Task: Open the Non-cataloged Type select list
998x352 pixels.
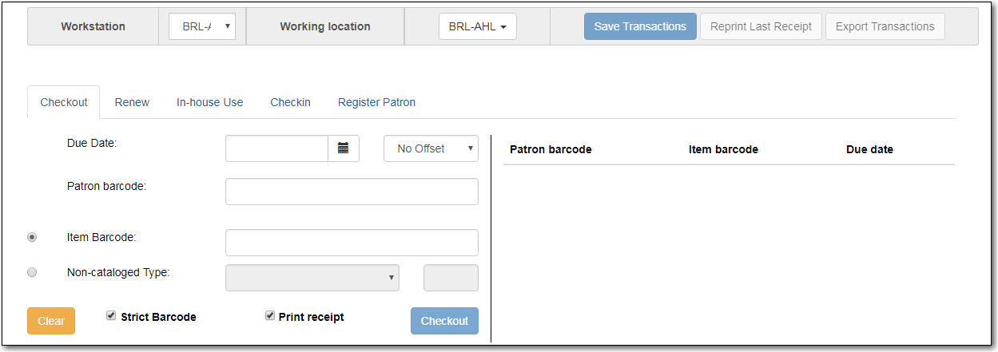Action: click(312, 278)
